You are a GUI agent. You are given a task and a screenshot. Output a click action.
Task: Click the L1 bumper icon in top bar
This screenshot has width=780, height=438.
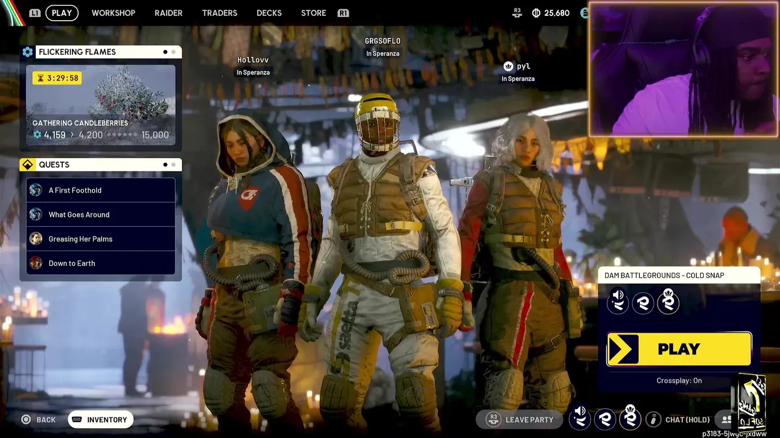[x=35, y=13]
